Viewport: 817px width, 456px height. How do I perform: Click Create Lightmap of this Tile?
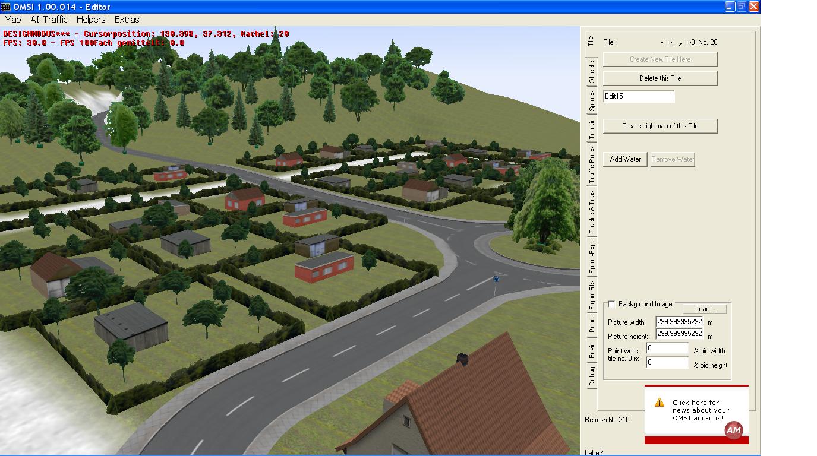(660, 126)
